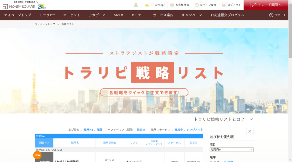Open the アカデミア menu
Image resolution: width=292 pixels, height=162 pixels.
(97, 15)
